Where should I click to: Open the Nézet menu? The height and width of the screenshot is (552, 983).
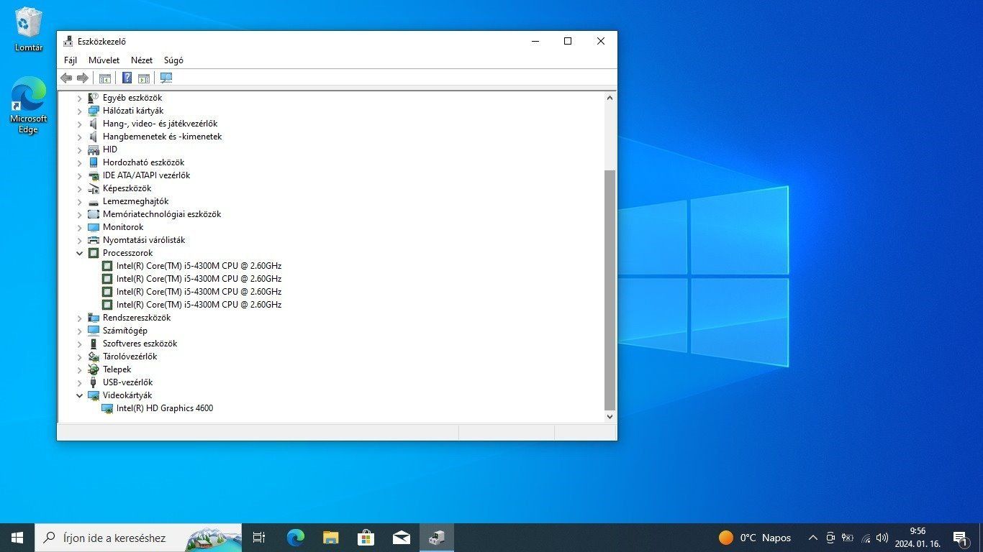coord(142,60)
